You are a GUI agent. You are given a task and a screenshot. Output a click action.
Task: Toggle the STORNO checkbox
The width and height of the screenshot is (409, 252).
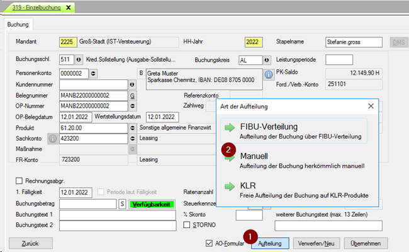[188, 225]
